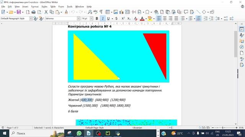Apply strikethrough formatting
The width and height of the screenshot is (245, 137).
tap(116, 19)
